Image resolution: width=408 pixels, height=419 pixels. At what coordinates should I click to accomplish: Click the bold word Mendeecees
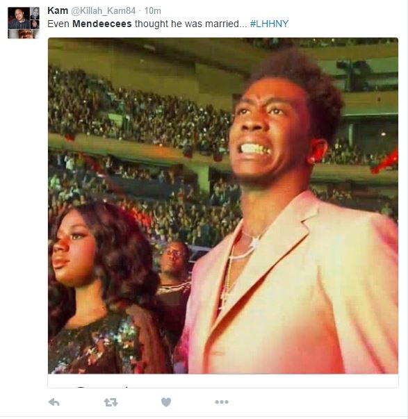pos(102,24)
